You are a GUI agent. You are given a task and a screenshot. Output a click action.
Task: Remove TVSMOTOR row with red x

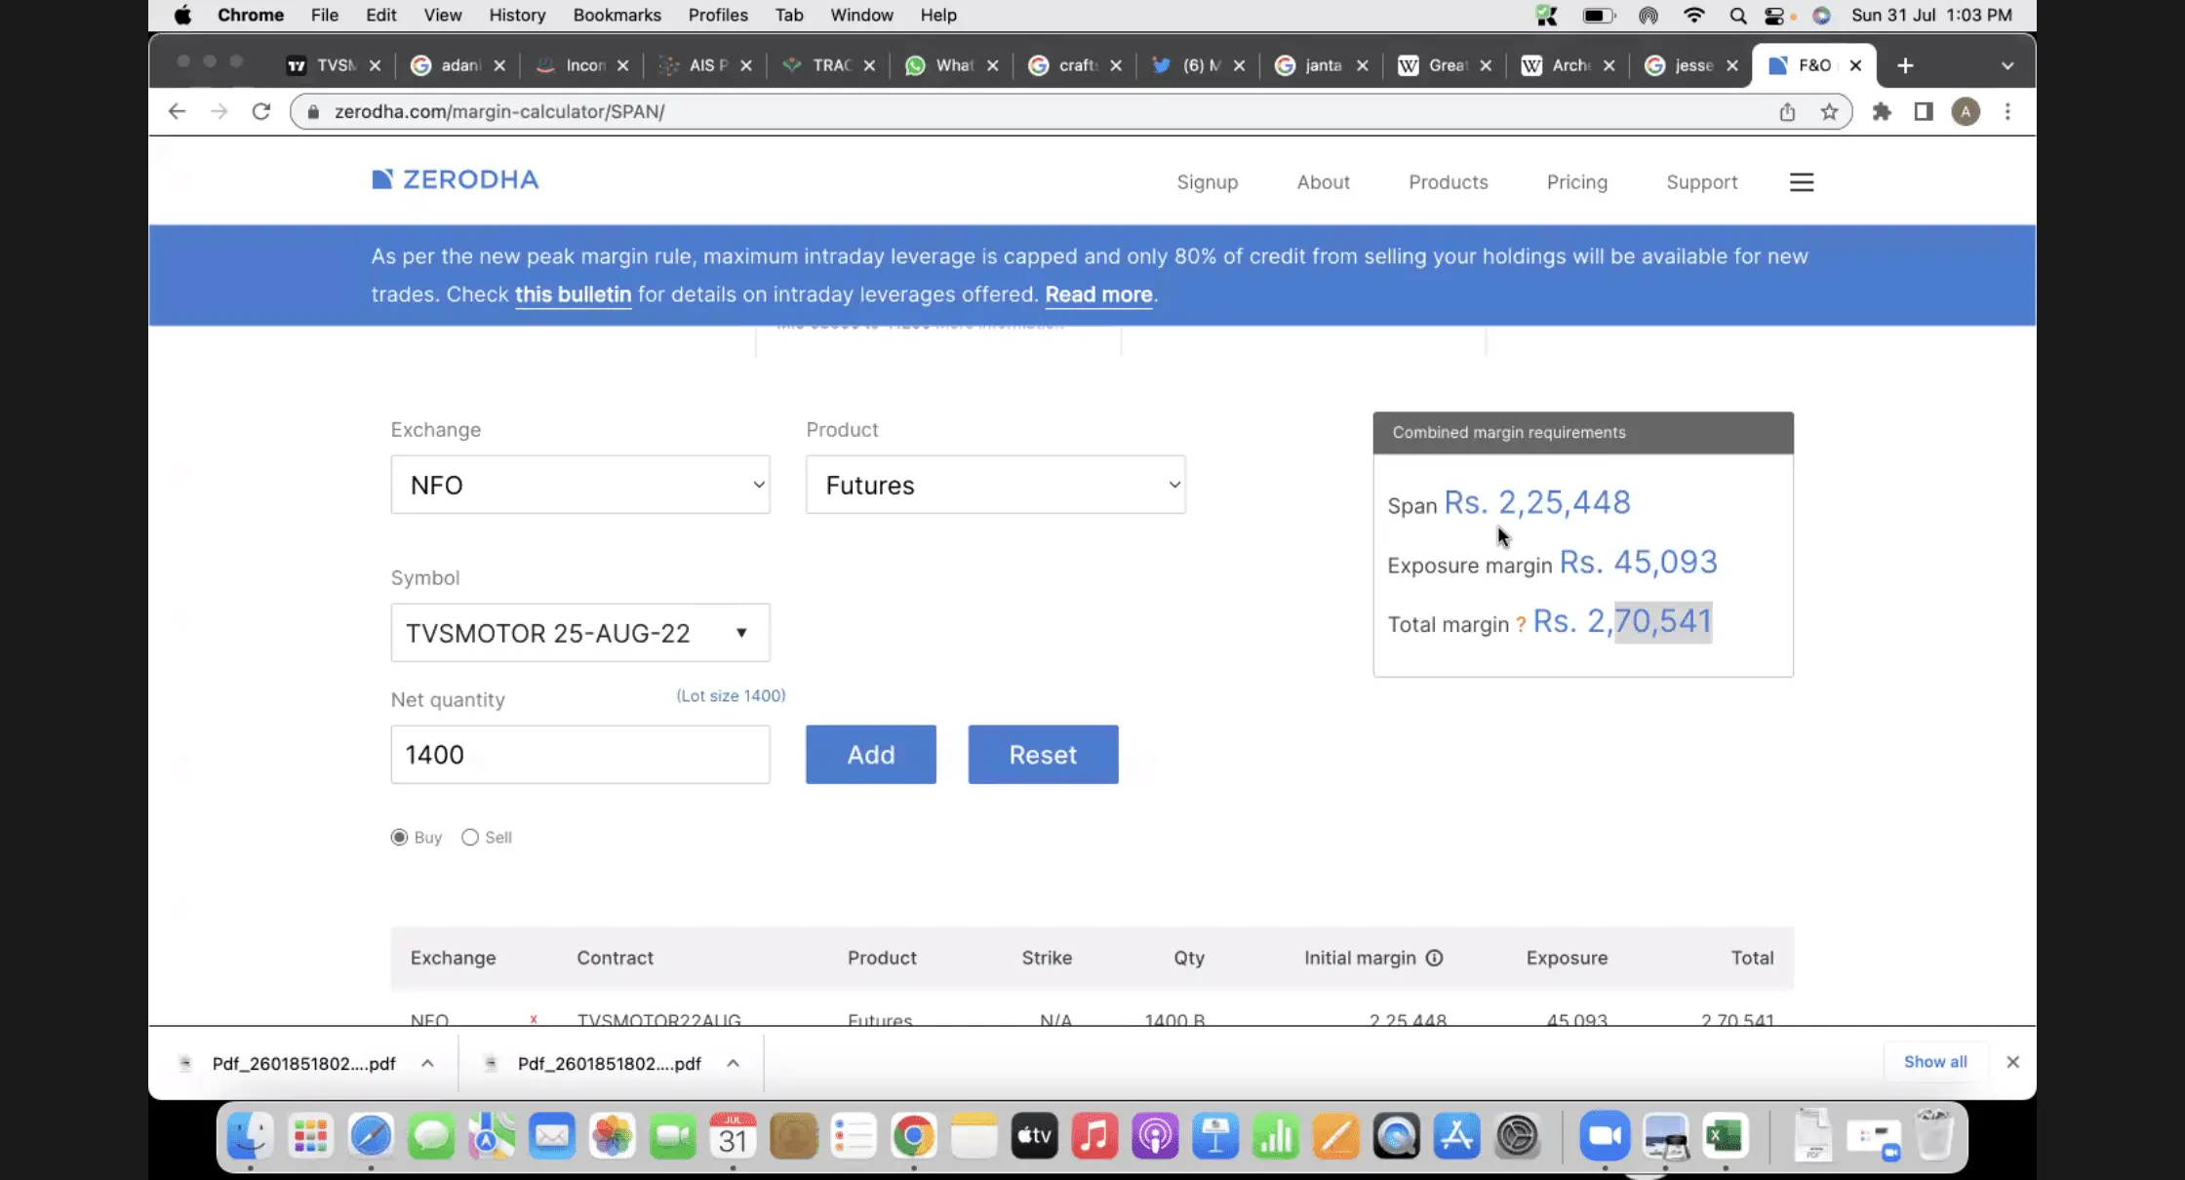click(x=534, y=1019)
